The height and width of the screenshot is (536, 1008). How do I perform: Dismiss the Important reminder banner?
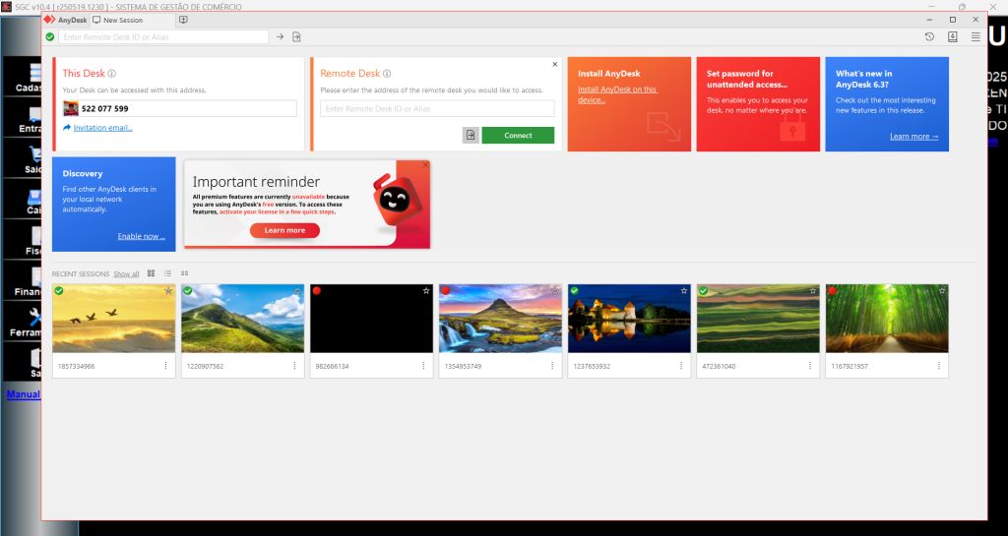(425, 165)
